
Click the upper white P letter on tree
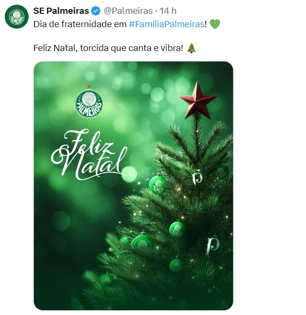click(196, 178)
